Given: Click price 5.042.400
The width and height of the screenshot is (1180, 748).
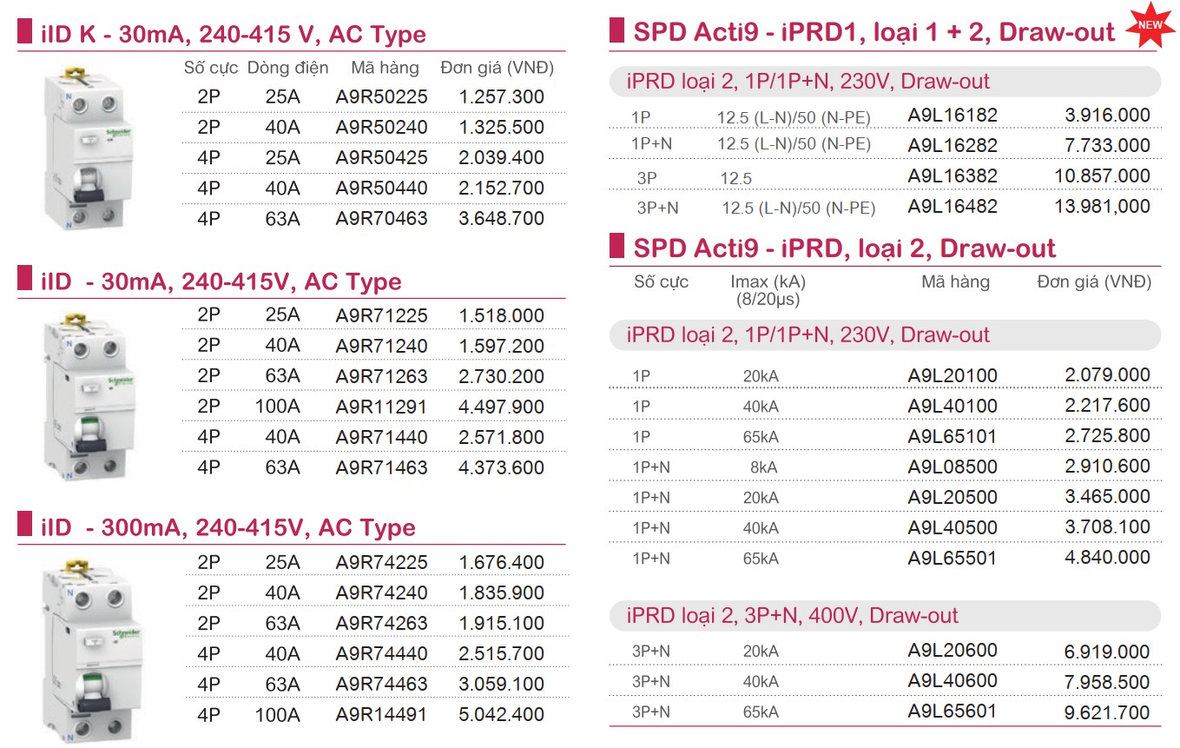Looking at the screenshot, I should click(502, 715).
